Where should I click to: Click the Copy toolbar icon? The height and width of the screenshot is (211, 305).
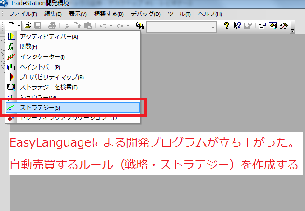(x=77, y=26)
